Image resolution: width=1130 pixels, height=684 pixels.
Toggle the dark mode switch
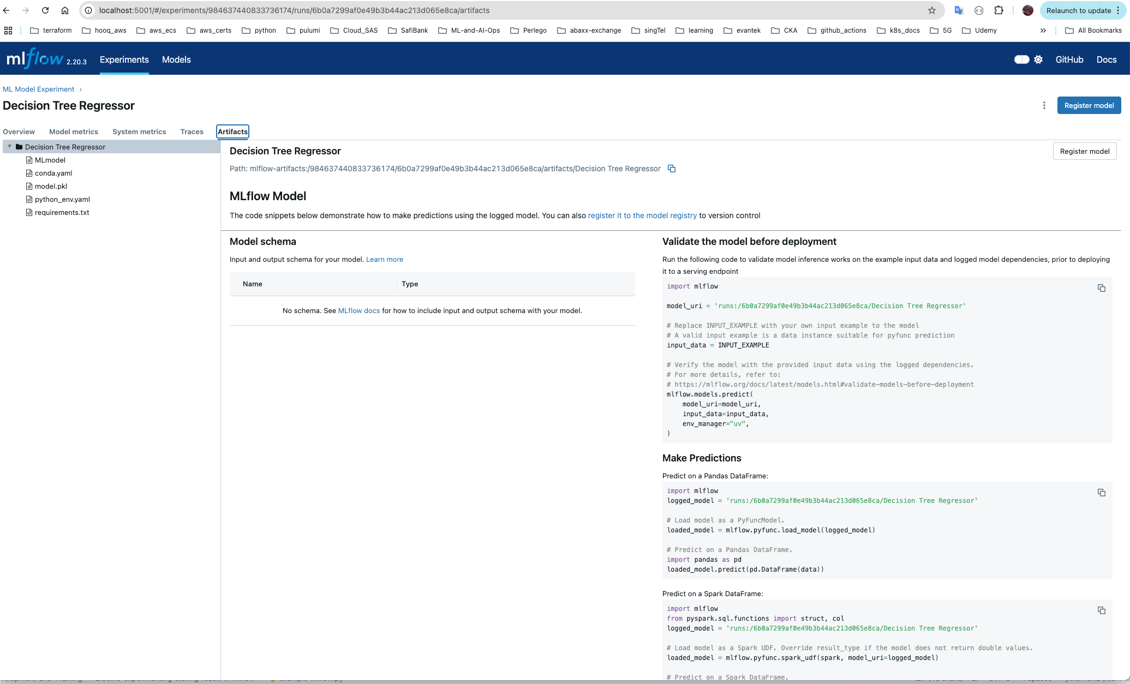tap(1021, 59)
